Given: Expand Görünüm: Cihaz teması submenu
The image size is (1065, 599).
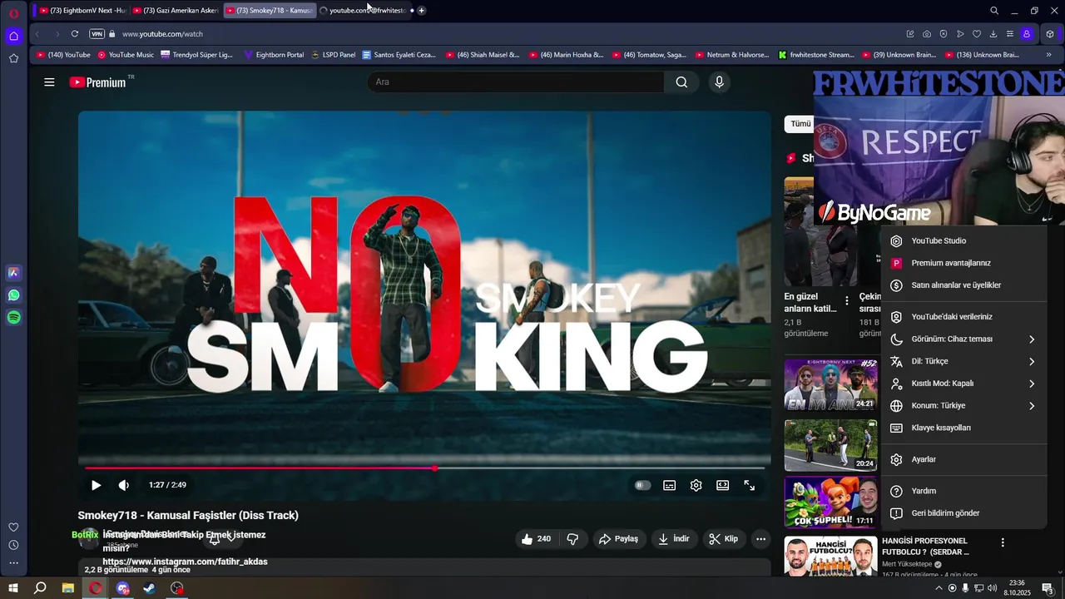Looking at the screenshot, I should 963,339.
